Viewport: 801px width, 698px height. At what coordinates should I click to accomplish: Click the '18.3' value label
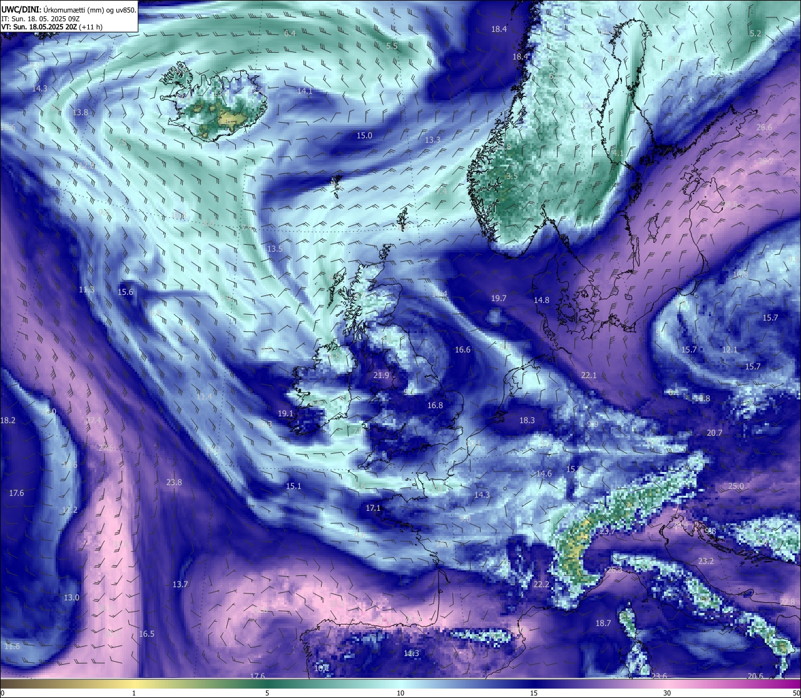click(x=527, y=421)
